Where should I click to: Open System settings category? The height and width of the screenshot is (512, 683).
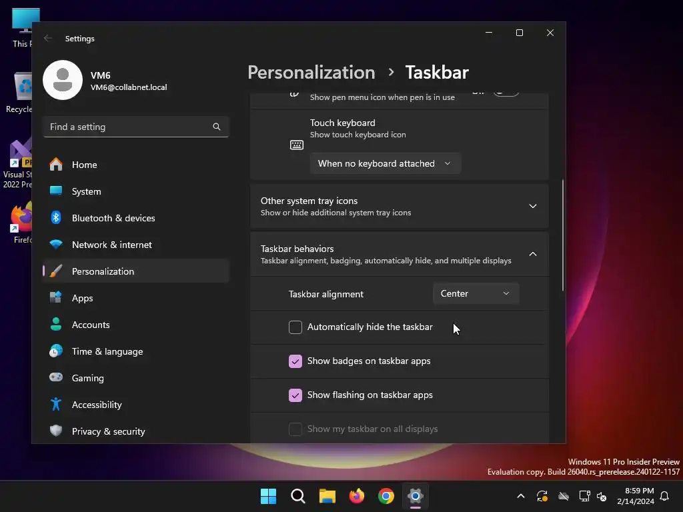pos(136,191)
